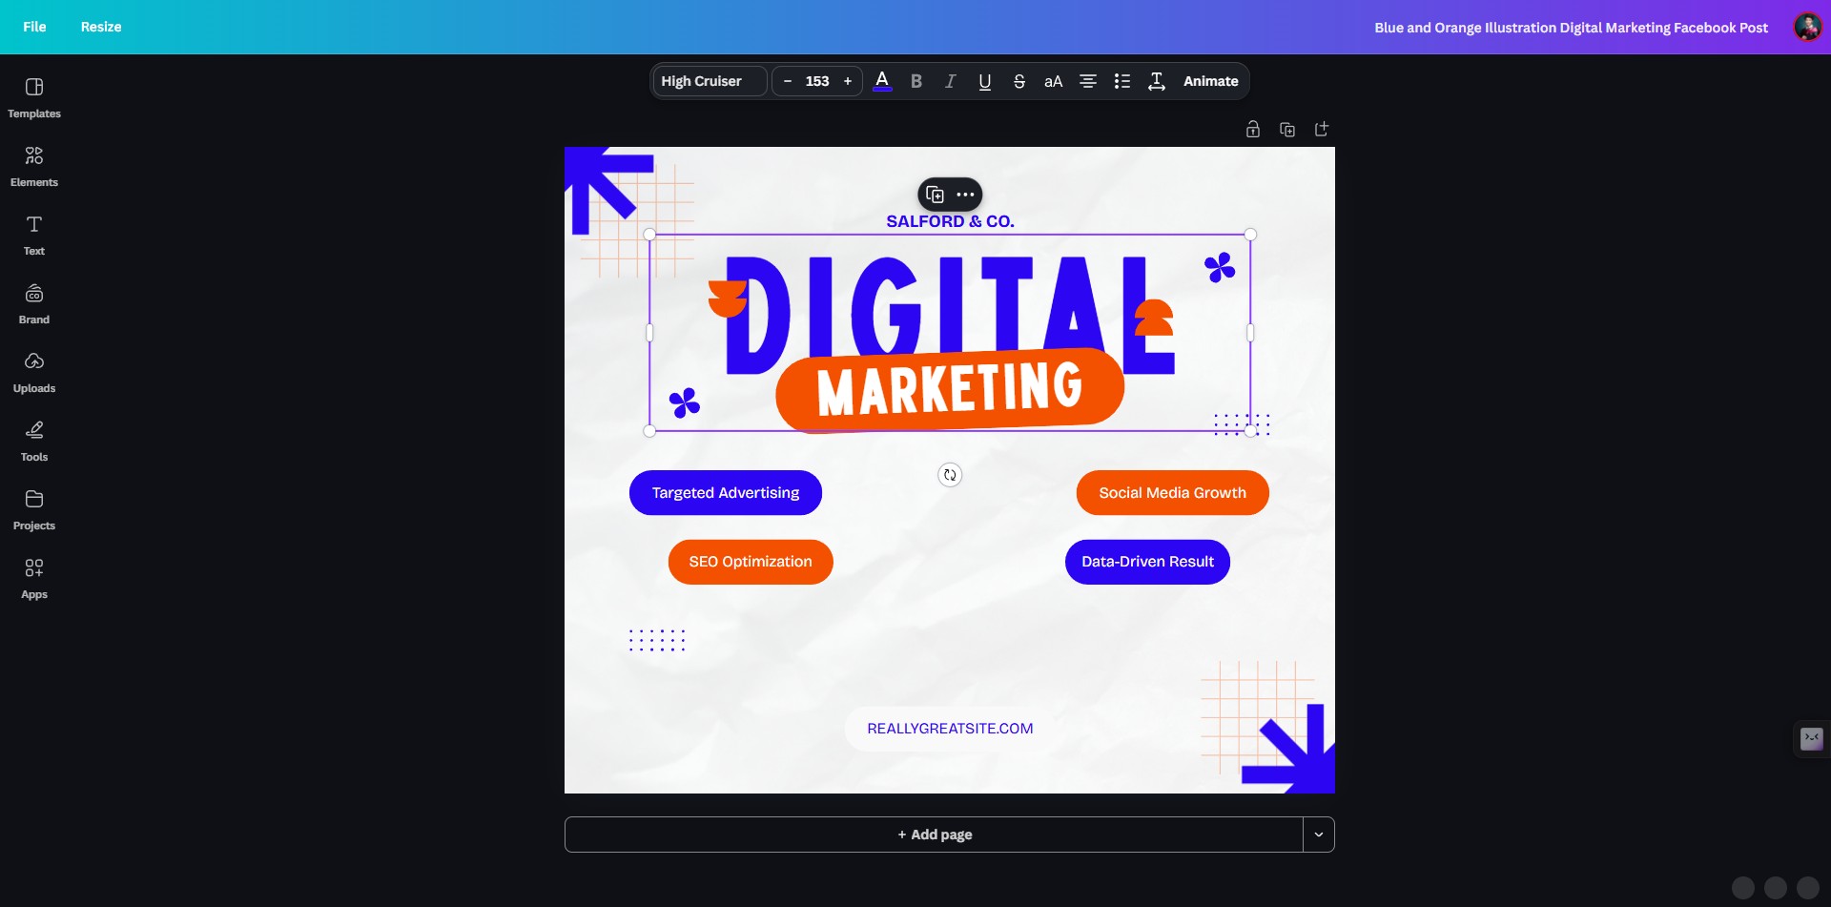Open the user profile avatar
Viewport: 1831px width, 907px height.
tap(1808, 27)
